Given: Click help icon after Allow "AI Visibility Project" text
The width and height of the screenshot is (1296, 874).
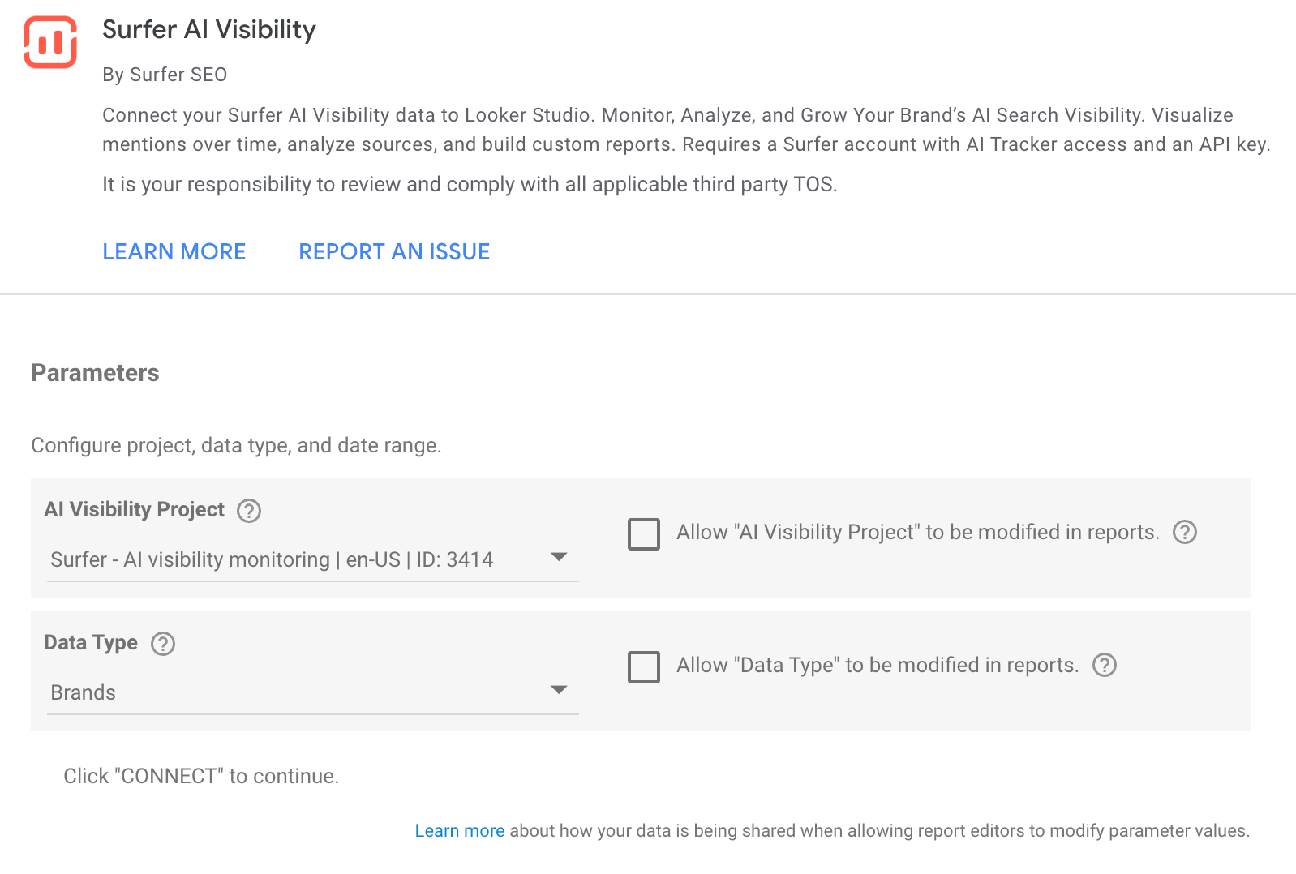Looking at the screenshot, I should click(x=1185, y=532).
